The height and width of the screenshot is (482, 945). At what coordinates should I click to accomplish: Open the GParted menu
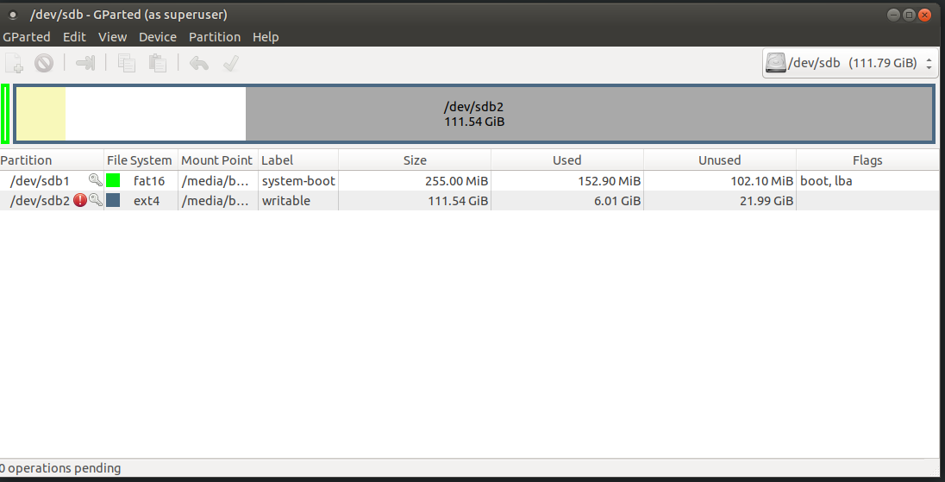click(27, 37)
